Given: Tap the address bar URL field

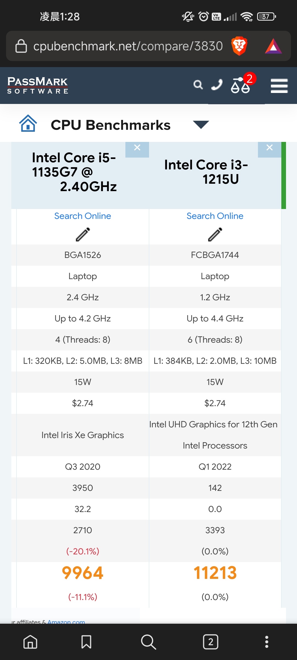Looking at the screenshot, I should tap(128, 46).
